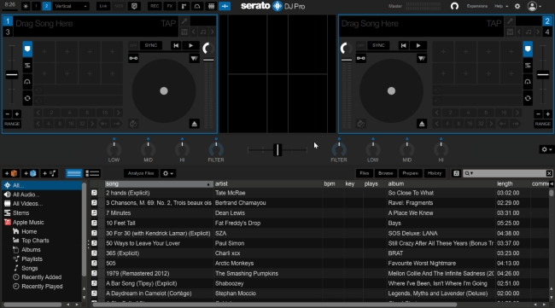555x308 pixels.
Task: Open the Serato Play shield icon
Action: (x=134, y=6)
